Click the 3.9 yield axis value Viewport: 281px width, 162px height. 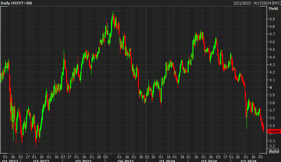[272, 95]
